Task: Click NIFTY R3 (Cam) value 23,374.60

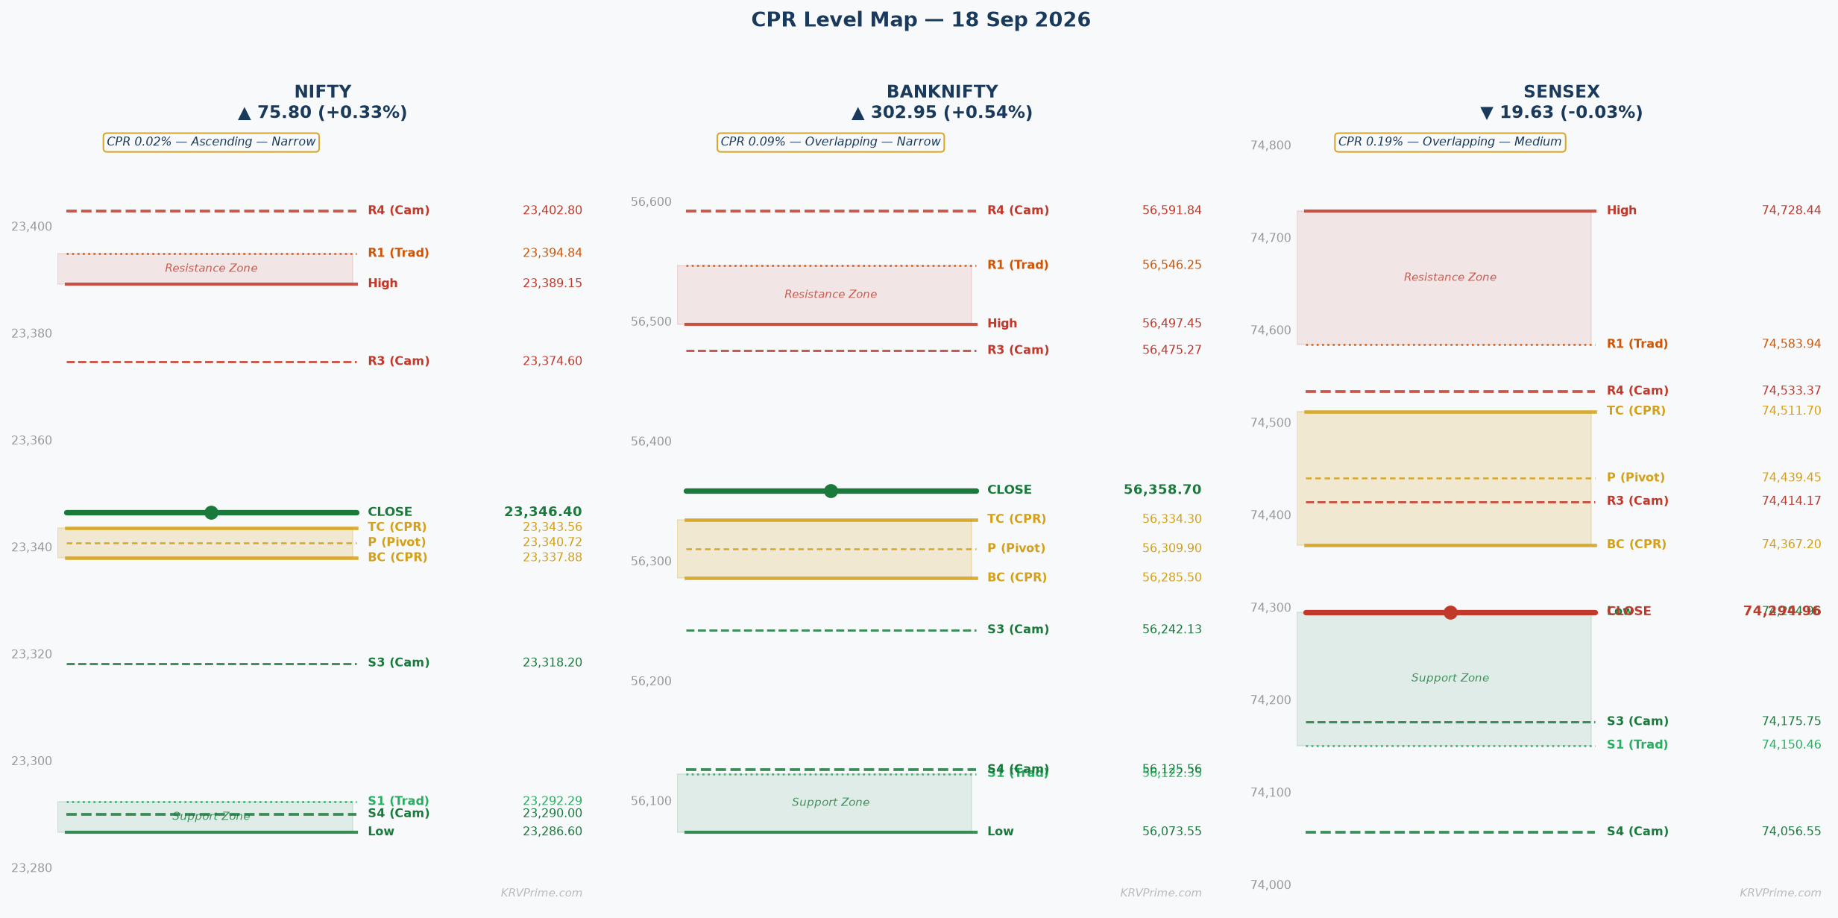Action: [553, 362]
